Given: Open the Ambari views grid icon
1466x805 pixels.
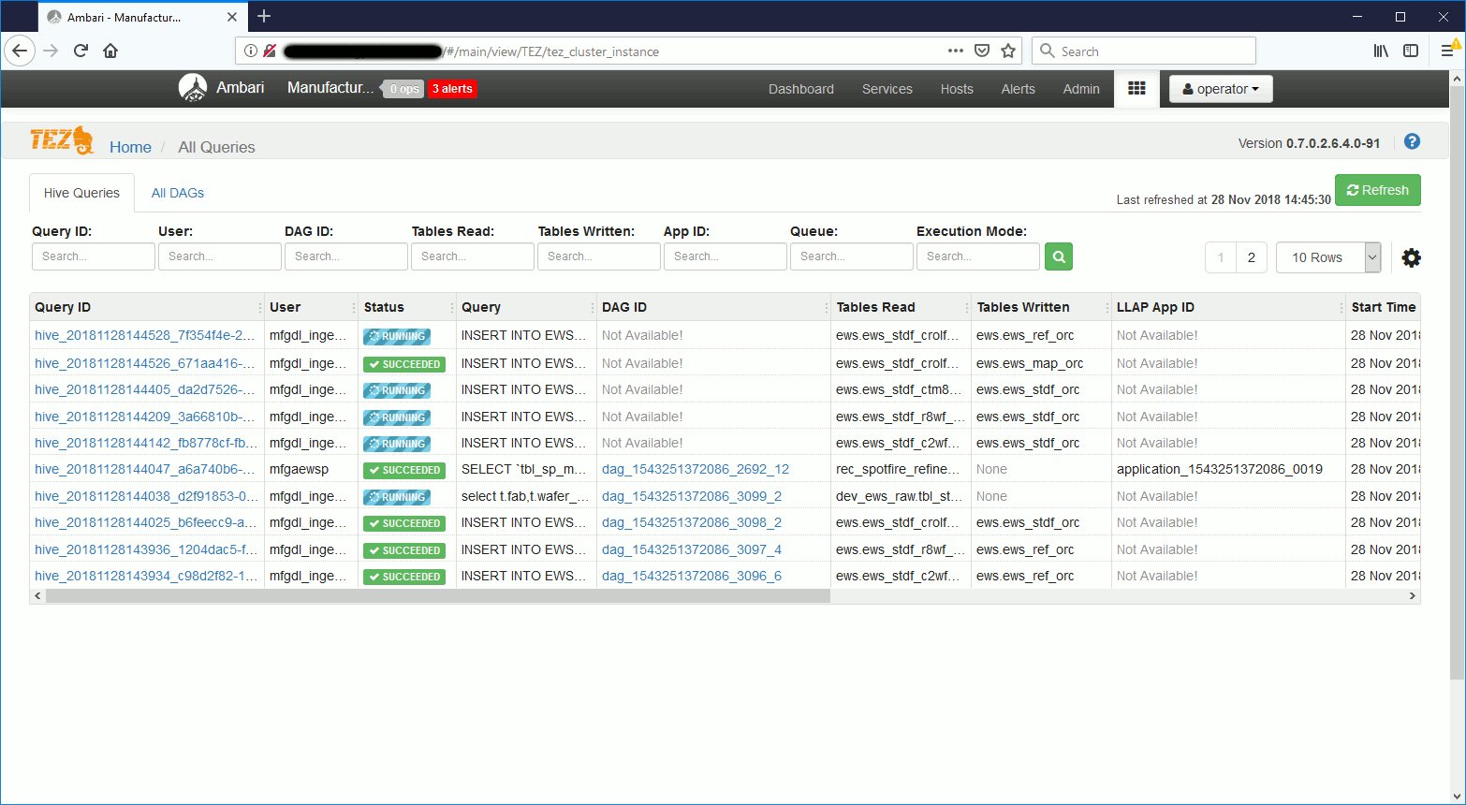Looking at the screenshot, I should (1136, 88).
